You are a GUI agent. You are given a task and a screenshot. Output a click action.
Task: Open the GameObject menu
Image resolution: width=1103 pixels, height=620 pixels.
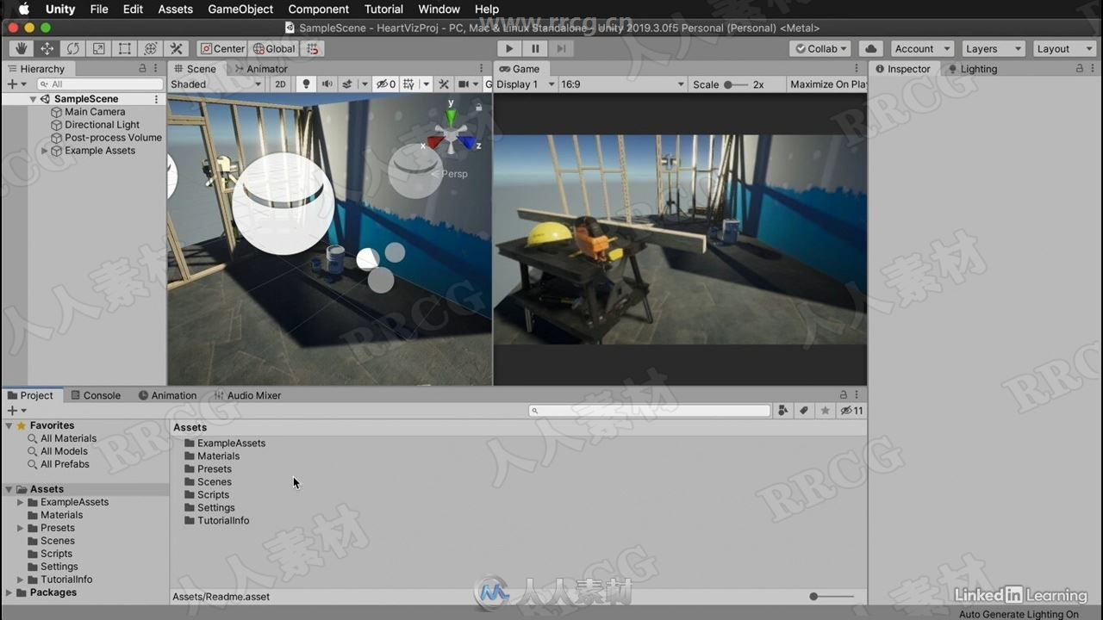pos(240,9)
